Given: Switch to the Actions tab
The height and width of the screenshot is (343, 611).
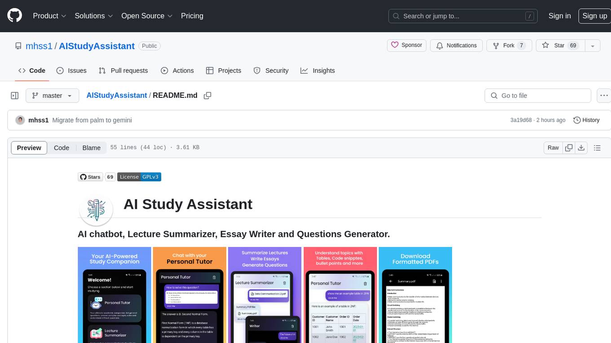Looking at the screenshot, I should [x=177, y=70].
